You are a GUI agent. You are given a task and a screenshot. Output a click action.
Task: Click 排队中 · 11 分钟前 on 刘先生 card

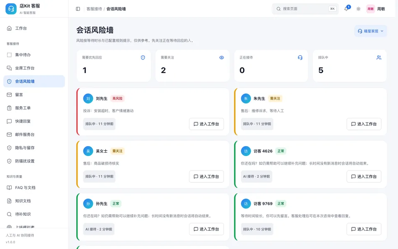[99, 124]
